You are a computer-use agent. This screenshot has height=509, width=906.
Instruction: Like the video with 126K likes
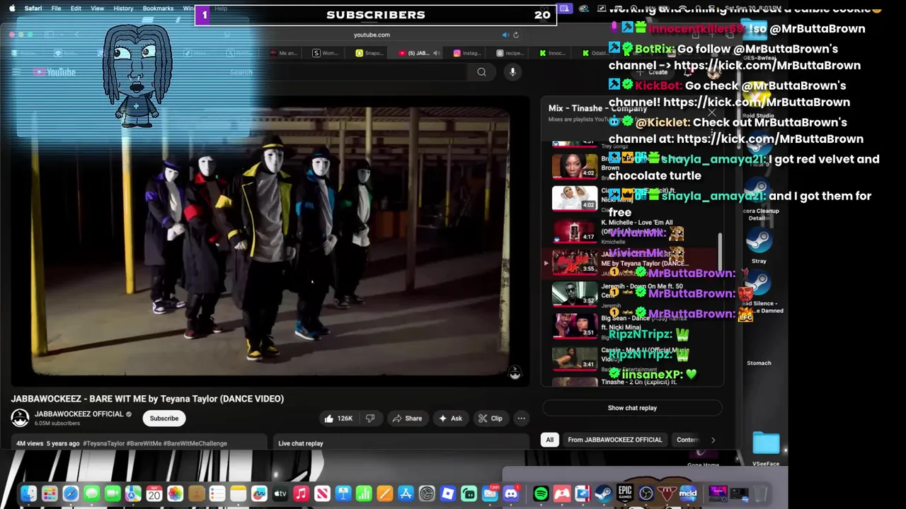click(x=338, y=419)
